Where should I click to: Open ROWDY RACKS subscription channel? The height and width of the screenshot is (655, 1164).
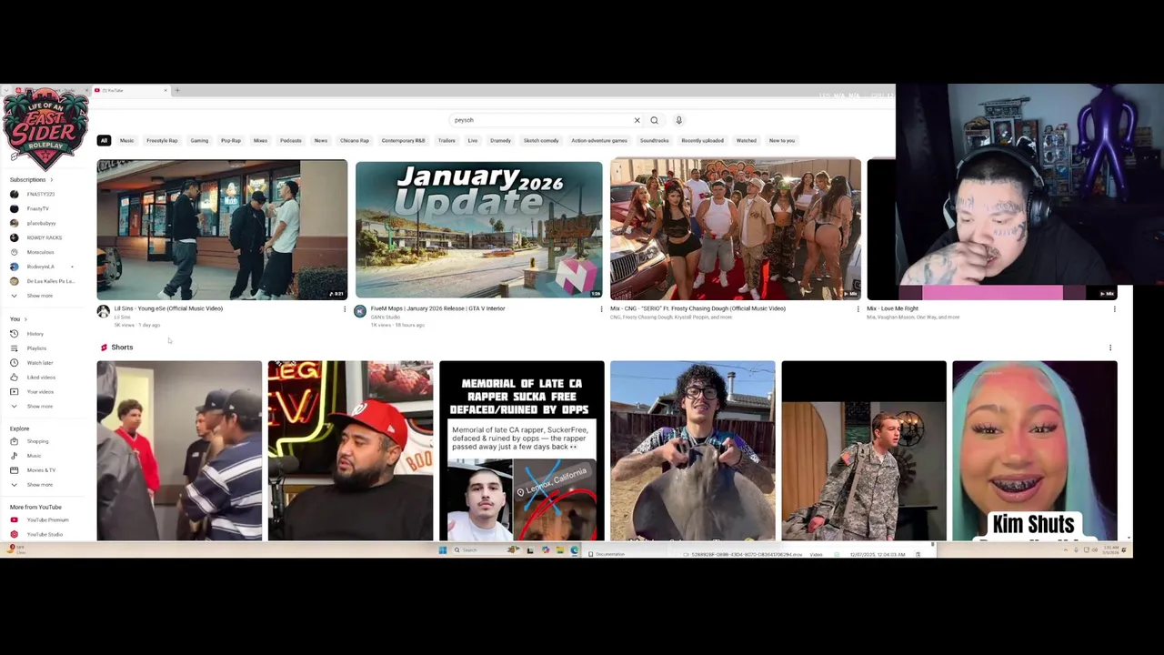point(44,237)
